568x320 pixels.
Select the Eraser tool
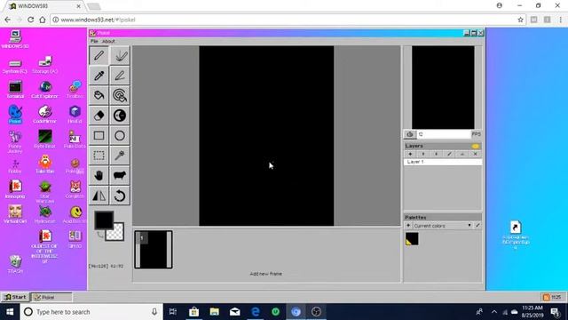99,116
